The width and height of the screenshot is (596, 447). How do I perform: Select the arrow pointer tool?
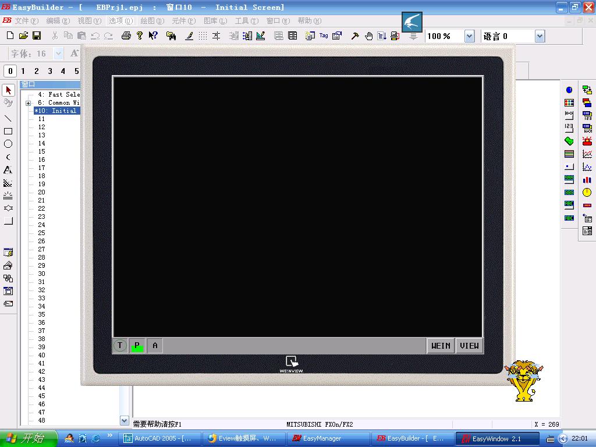point(8,90)
